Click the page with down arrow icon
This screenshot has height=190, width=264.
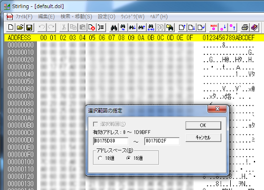[x=192, y=27]
